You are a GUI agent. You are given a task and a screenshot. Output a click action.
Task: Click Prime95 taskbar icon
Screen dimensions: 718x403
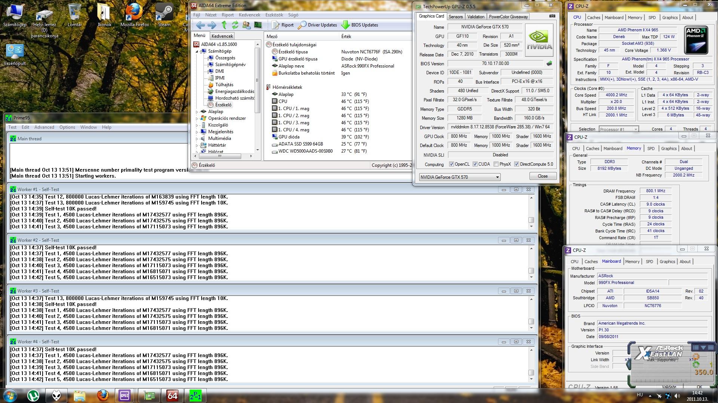pos(196,395)
